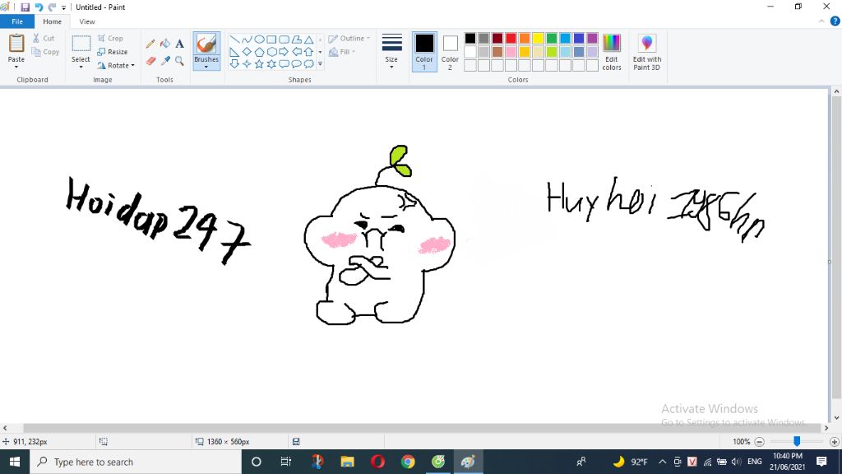Click the Resize button
This screenshot has width=842, height=474.
tap(112, 52)
